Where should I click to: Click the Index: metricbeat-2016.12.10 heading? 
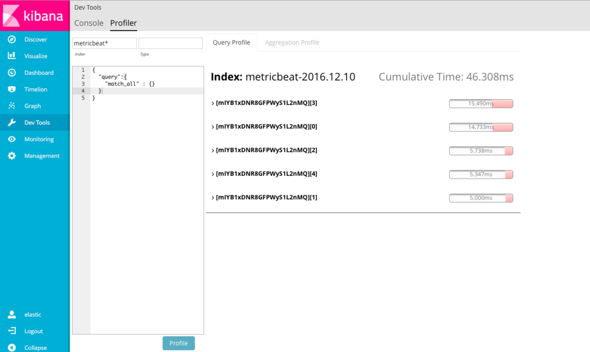[283, 77]
